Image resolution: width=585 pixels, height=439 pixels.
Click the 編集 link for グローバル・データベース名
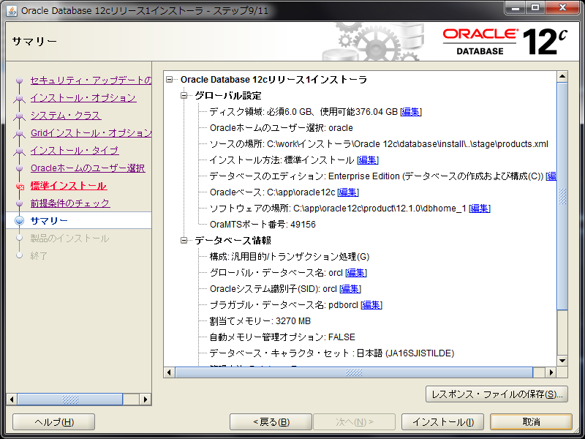(x=356, y=273)
